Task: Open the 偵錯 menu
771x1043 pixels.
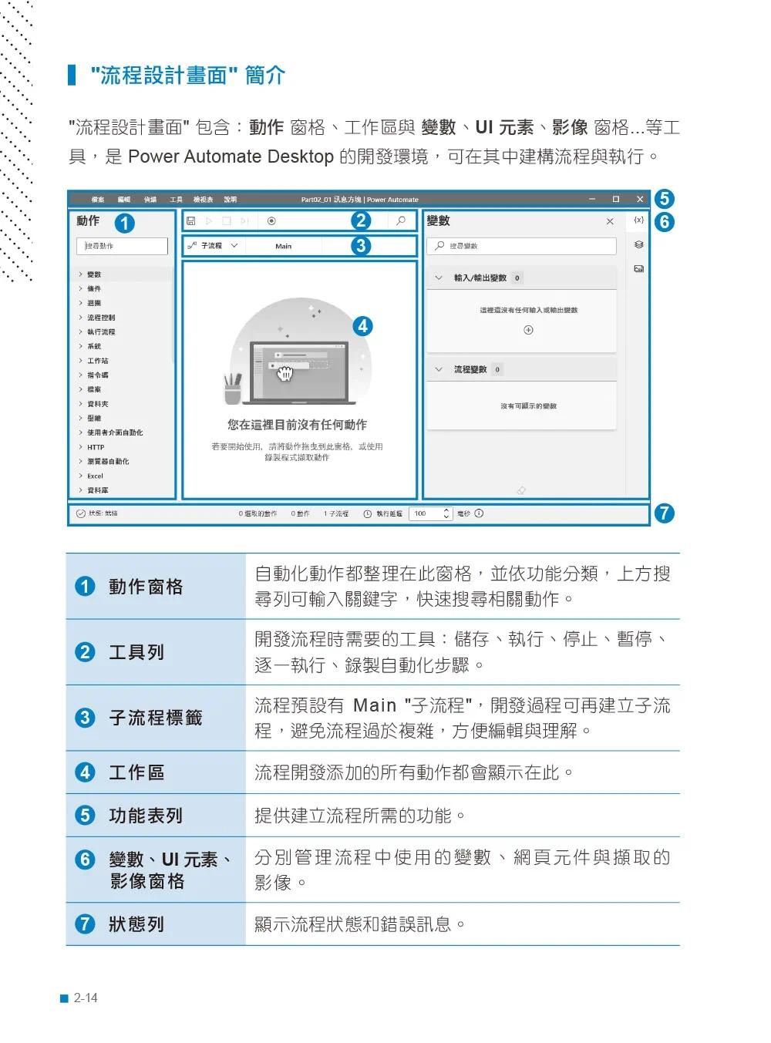Action: 150,200
